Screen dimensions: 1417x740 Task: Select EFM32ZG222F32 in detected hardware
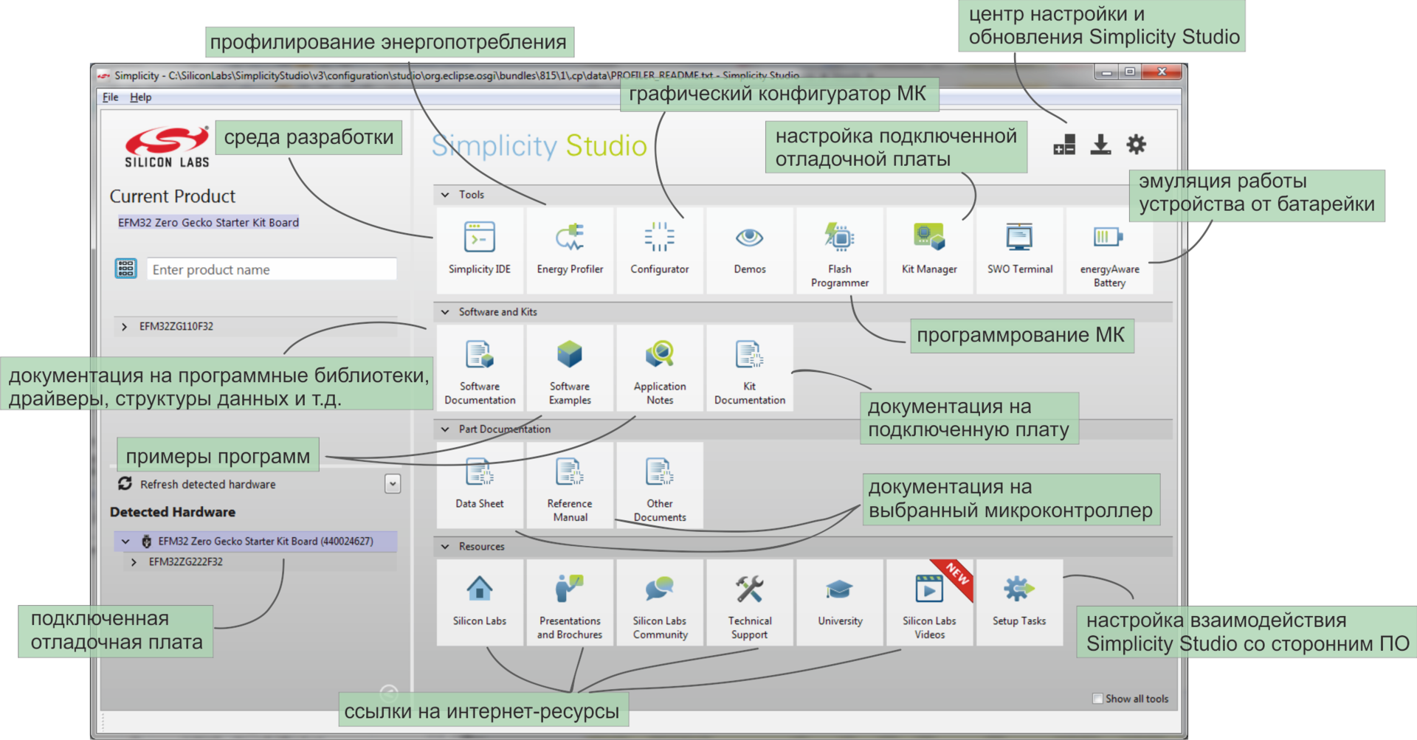pyautogui.click(x=186, y=562)
